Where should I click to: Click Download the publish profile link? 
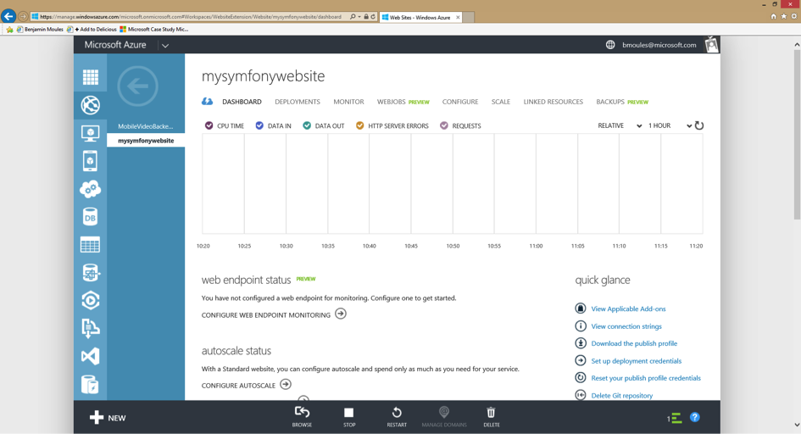(634, 343)
